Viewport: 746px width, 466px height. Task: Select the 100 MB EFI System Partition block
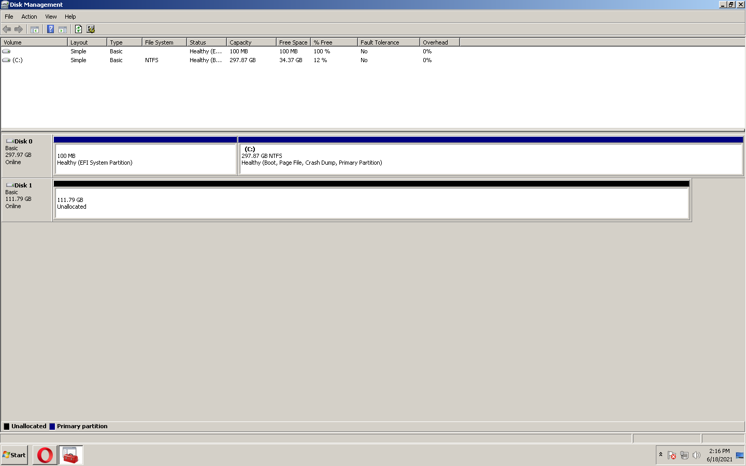click(x=145, y=159)
